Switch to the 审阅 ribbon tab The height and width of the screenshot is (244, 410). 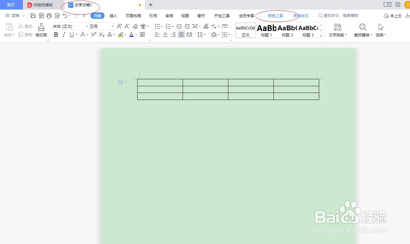point(169,16)
